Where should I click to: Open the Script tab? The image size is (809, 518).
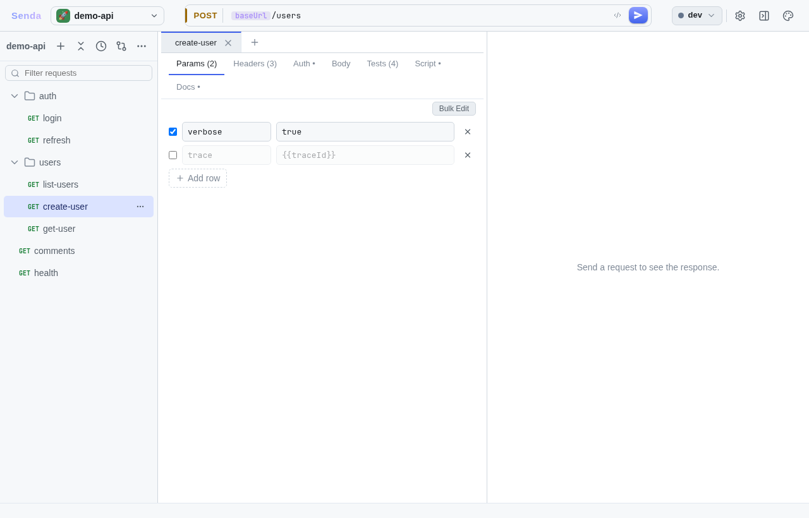[428, 64]
